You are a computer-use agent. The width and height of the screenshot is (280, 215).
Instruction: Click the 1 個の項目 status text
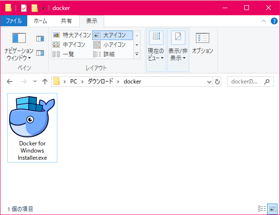click(20, 209)
